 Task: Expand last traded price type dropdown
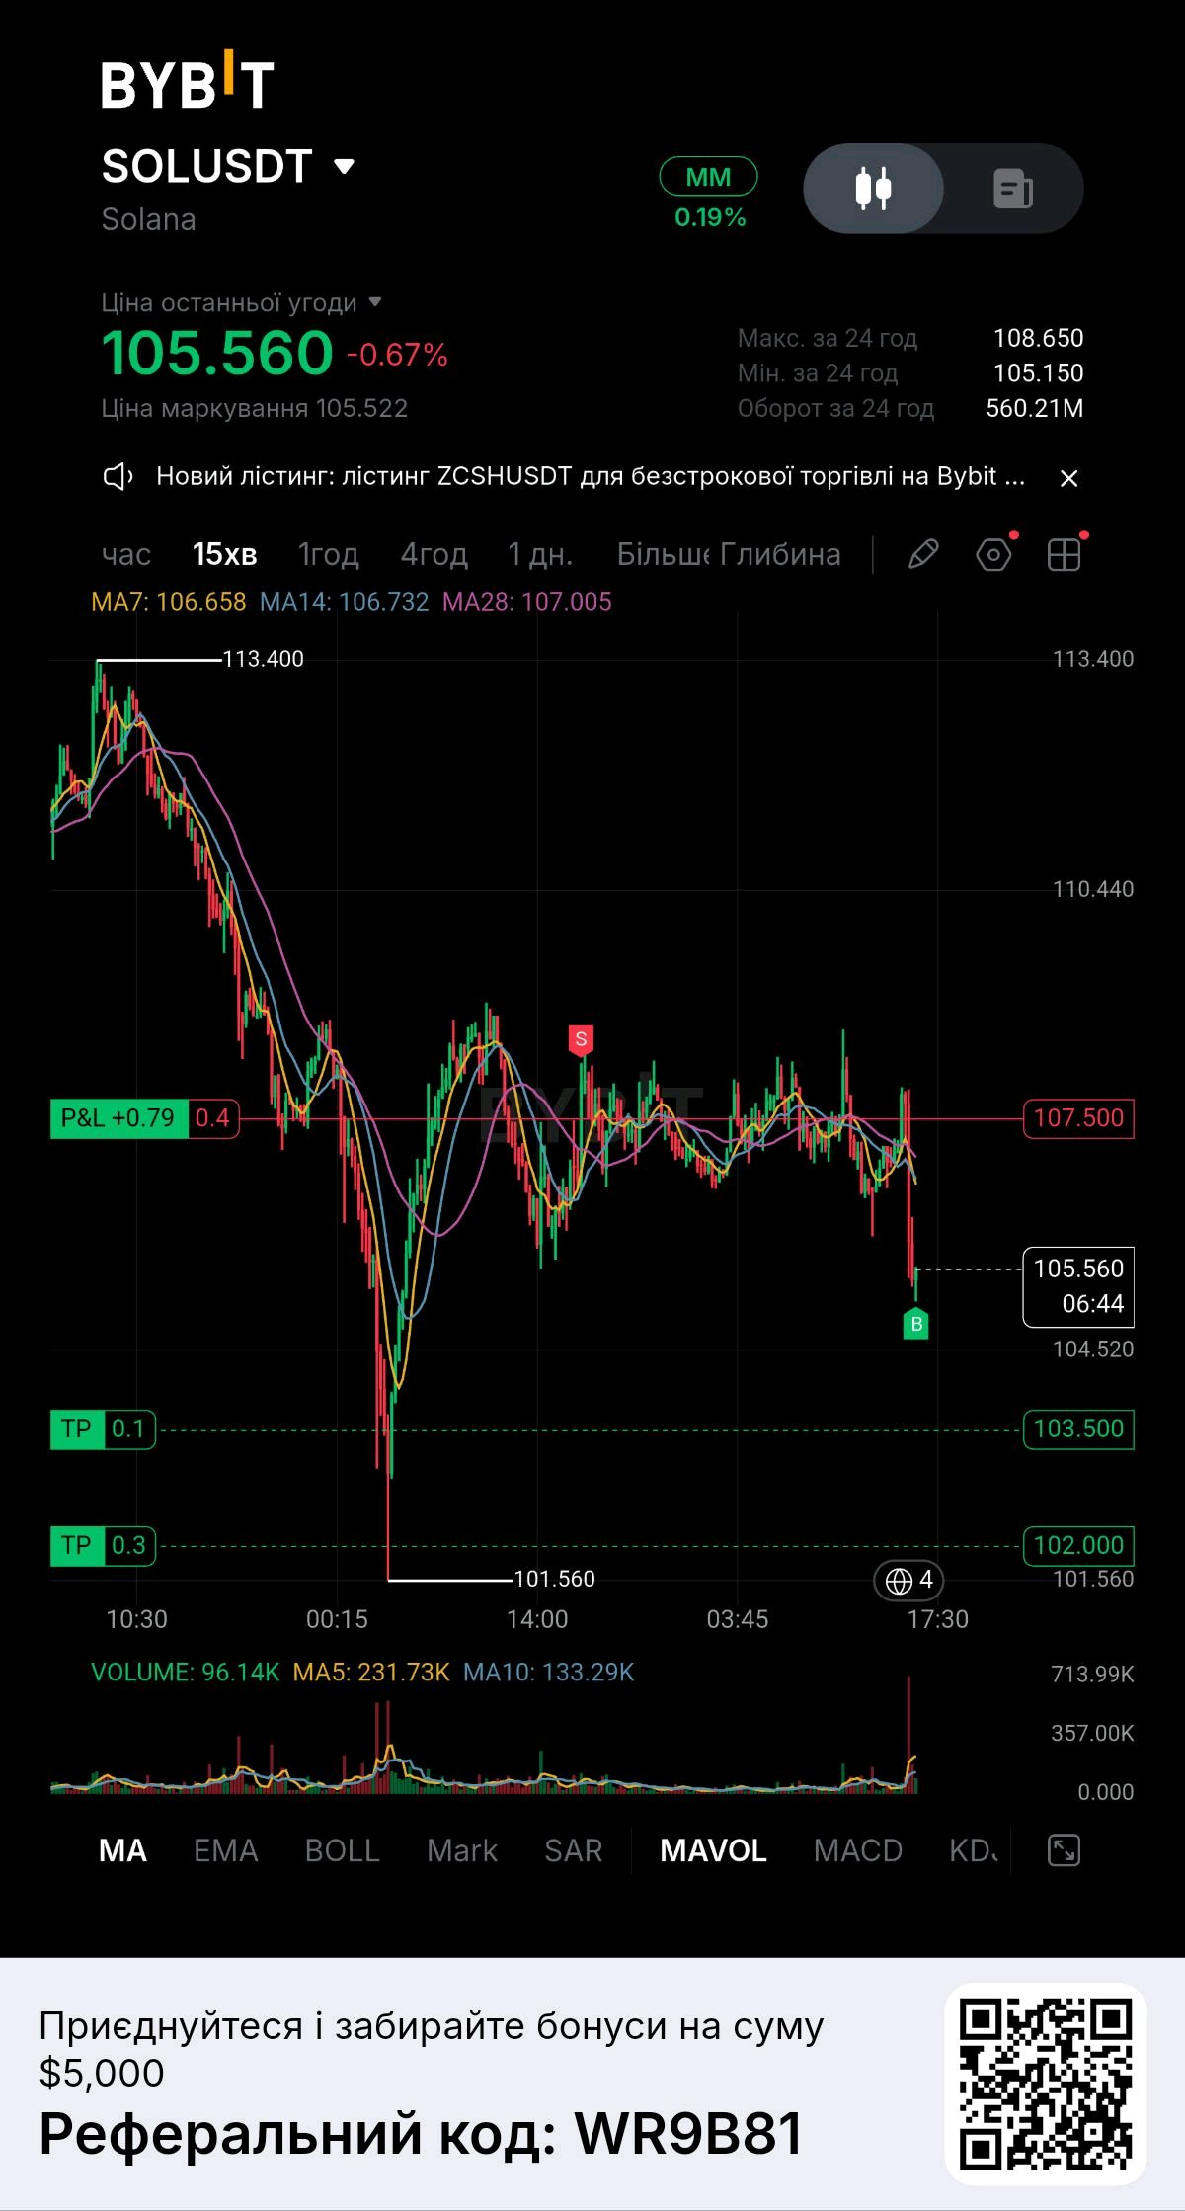click(x=241, y=302)
